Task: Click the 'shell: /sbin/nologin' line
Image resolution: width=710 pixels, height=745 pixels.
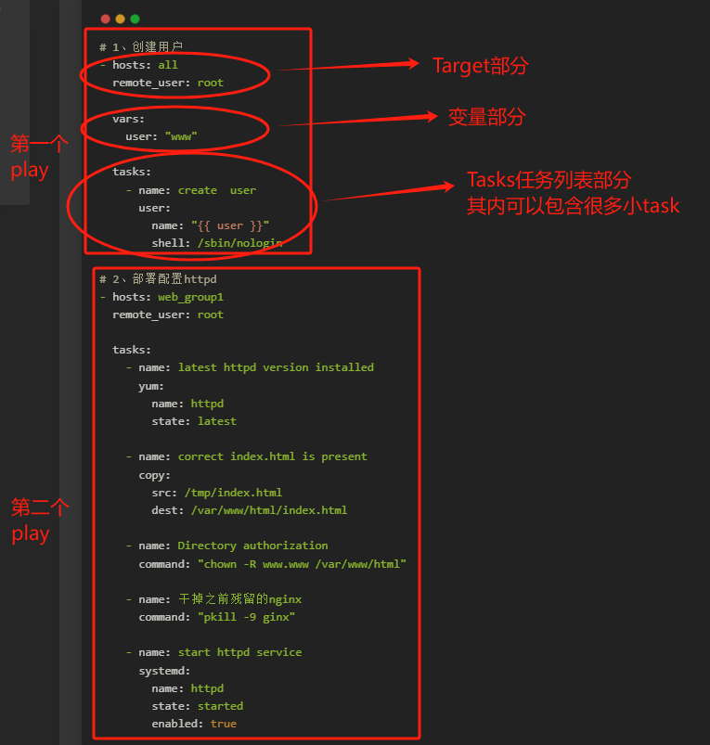Action: pyautogui.click(x=217, y=243)
